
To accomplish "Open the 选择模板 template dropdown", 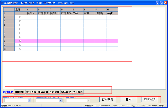I will click(x=29, y=100).
